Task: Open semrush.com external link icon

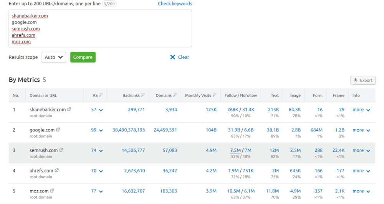Action: [x=61, y=150]
